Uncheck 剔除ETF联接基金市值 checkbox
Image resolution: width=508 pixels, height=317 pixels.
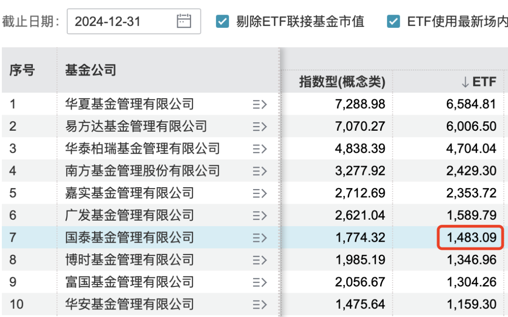pos(222,22)
